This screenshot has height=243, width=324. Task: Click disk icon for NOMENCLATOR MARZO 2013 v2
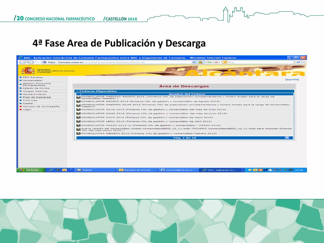[x=78, y=125]
